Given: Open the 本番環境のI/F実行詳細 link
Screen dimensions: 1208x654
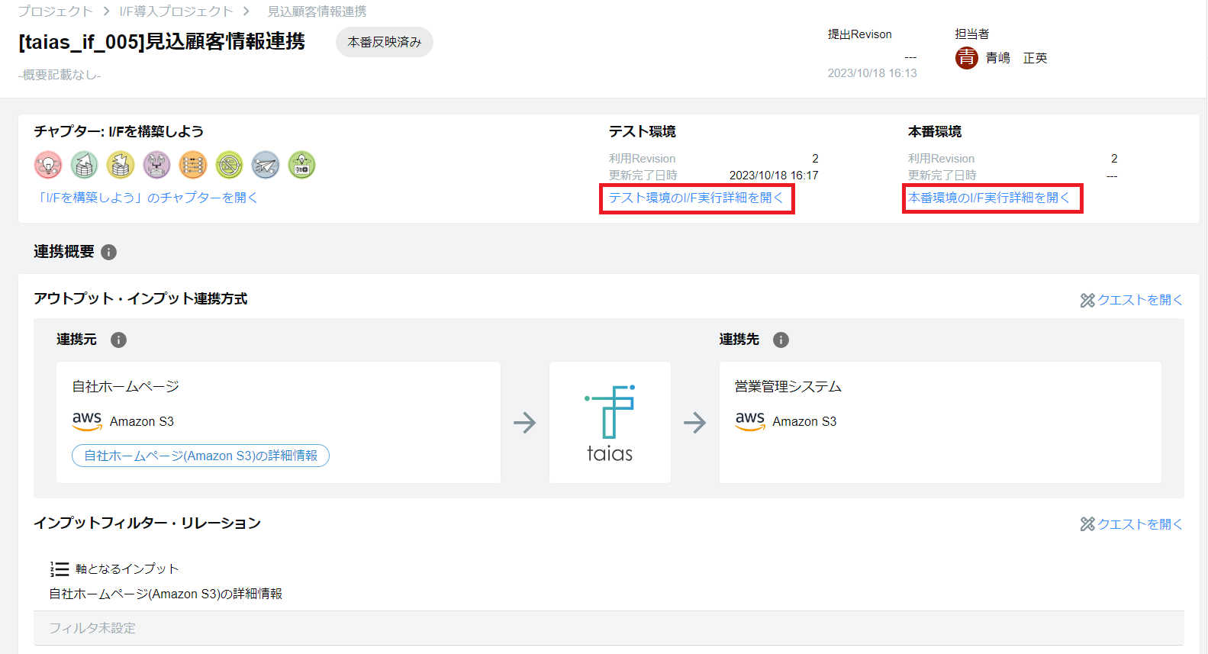Looking at the screenshot, I should 989,198.
